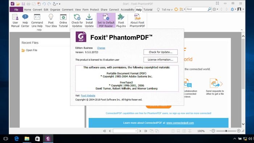Switch to the Protect tab
Screen dimensions: 254x143
point(94,10)
